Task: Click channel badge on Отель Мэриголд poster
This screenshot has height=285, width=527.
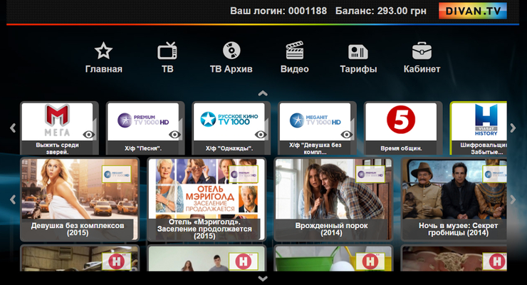Action: [244, 175]
